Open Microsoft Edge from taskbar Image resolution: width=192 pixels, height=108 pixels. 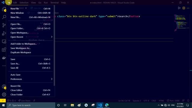click(107, 105)
